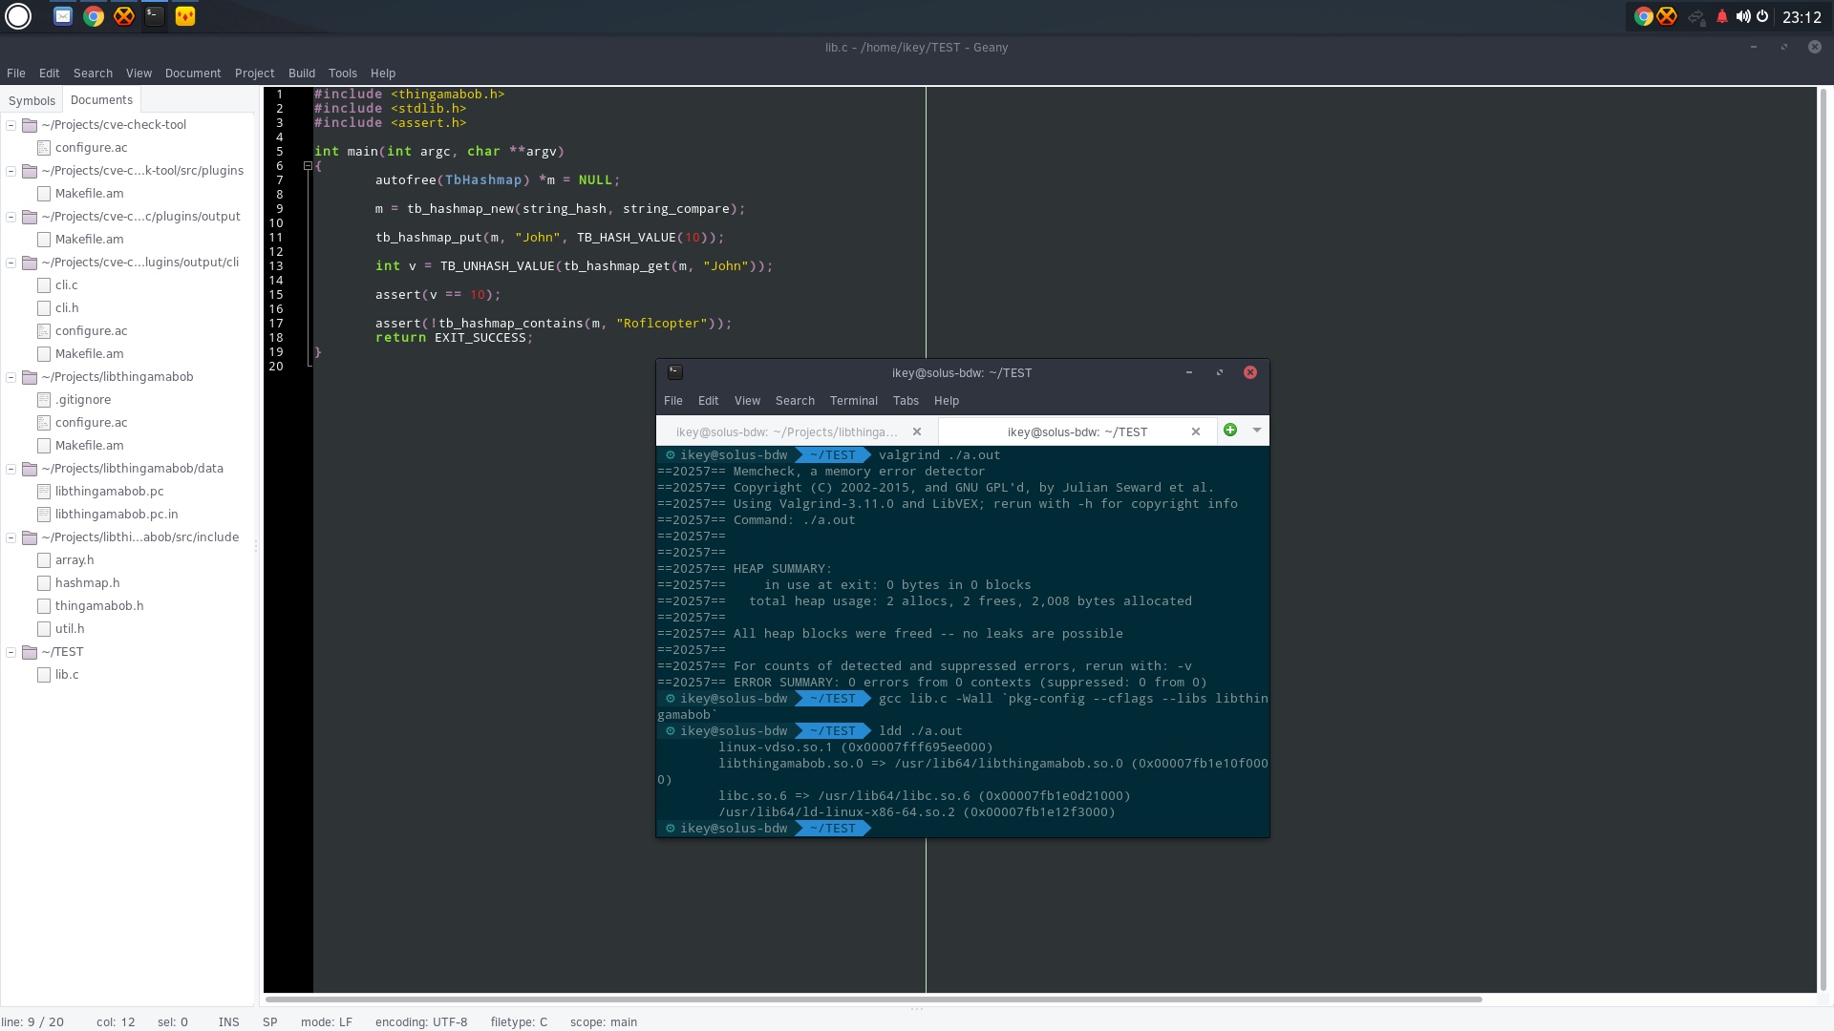Collapse the abob/src/include folder node

[11, 537]
